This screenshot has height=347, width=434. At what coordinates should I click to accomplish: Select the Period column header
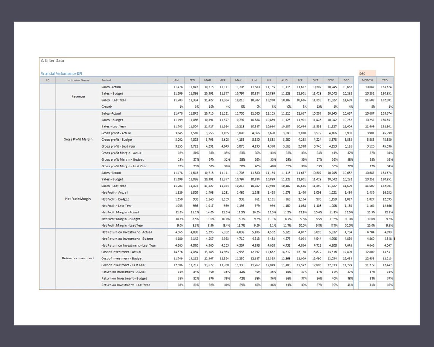point(106,80)
